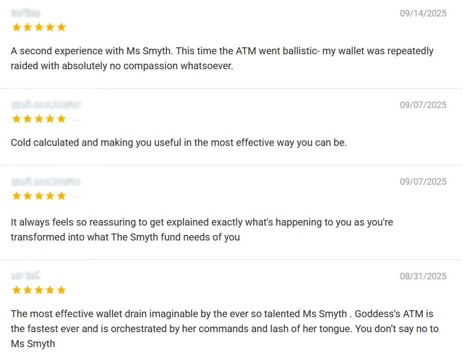Click the fifth star of the 09/14/2025 review

61,27
